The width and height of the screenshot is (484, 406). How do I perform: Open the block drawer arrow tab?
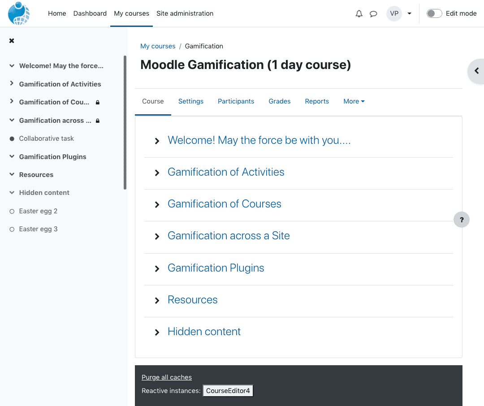tap(476, 71)
